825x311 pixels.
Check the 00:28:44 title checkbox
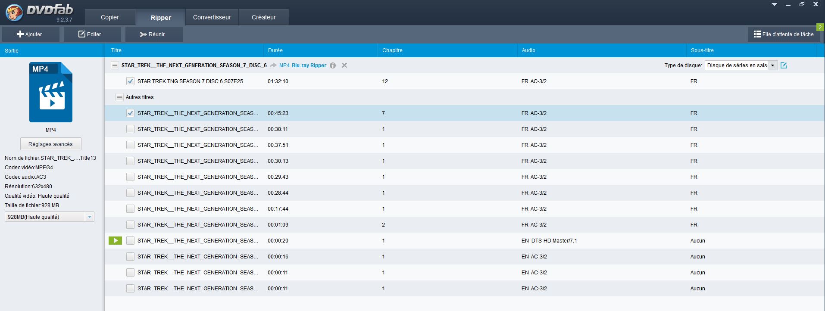[130, 193]
